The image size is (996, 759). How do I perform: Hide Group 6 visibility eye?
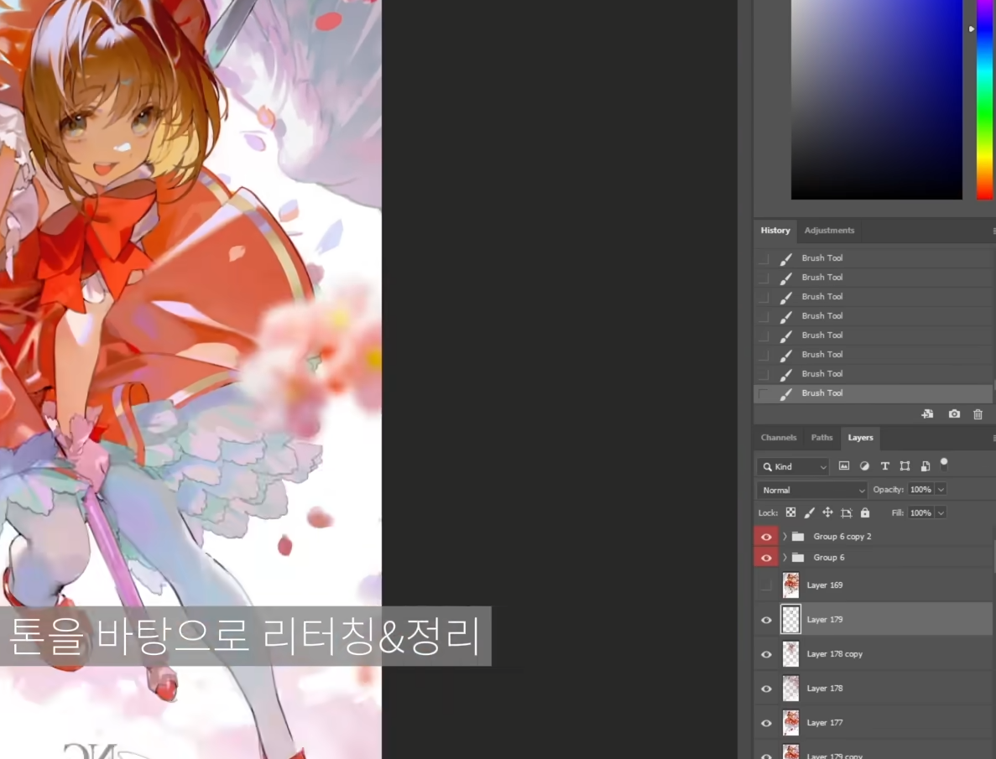click(x=766, y=558)
